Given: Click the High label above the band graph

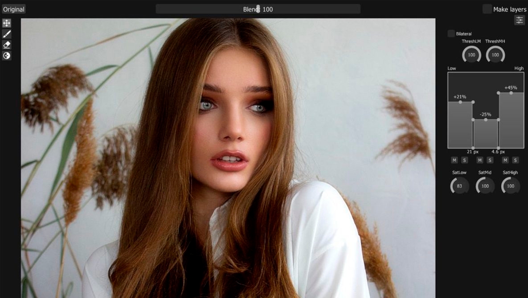Looking at the screenshot, I should tap(519, 68).
